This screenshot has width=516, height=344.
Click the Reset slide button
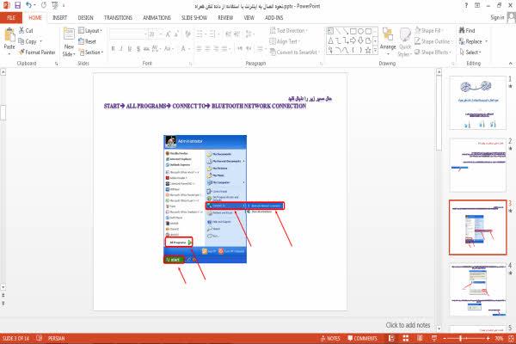pyautogui.click(x=87, y=41)
